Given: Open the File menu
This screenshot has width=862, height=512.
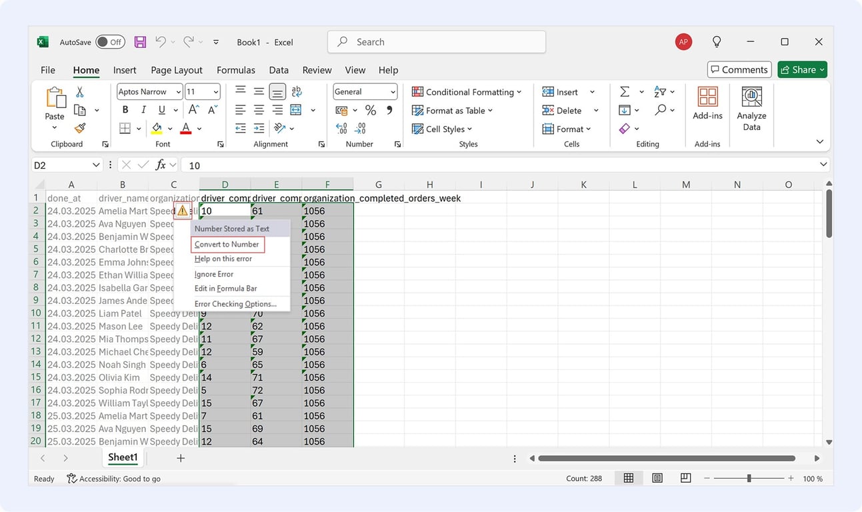Looking at the screenshot, I should pos(48,70).
